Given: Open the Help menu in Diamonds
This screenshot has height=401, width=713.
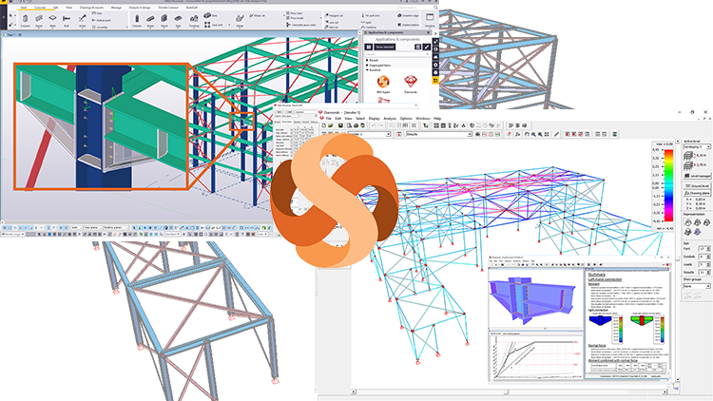Looking at the screenshot, I should coord(437,118).
